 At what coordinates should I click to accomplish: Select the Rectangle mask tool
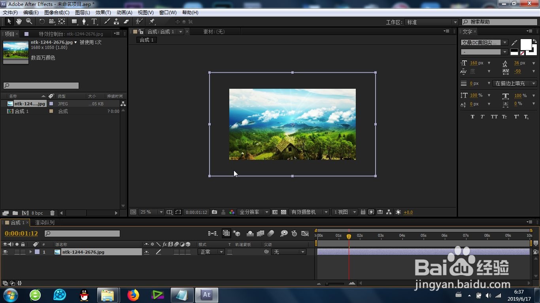(x=74, y=21)
